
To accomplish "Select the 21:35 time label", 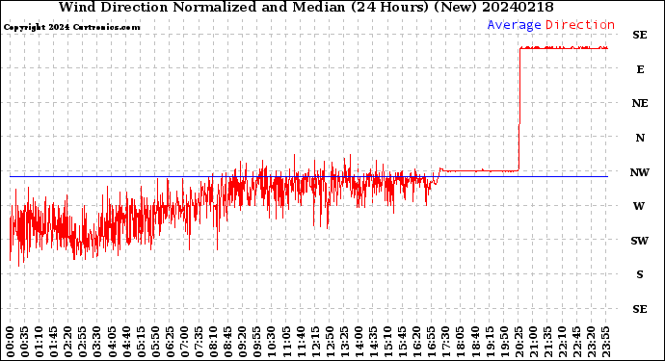I will [547, 342].
